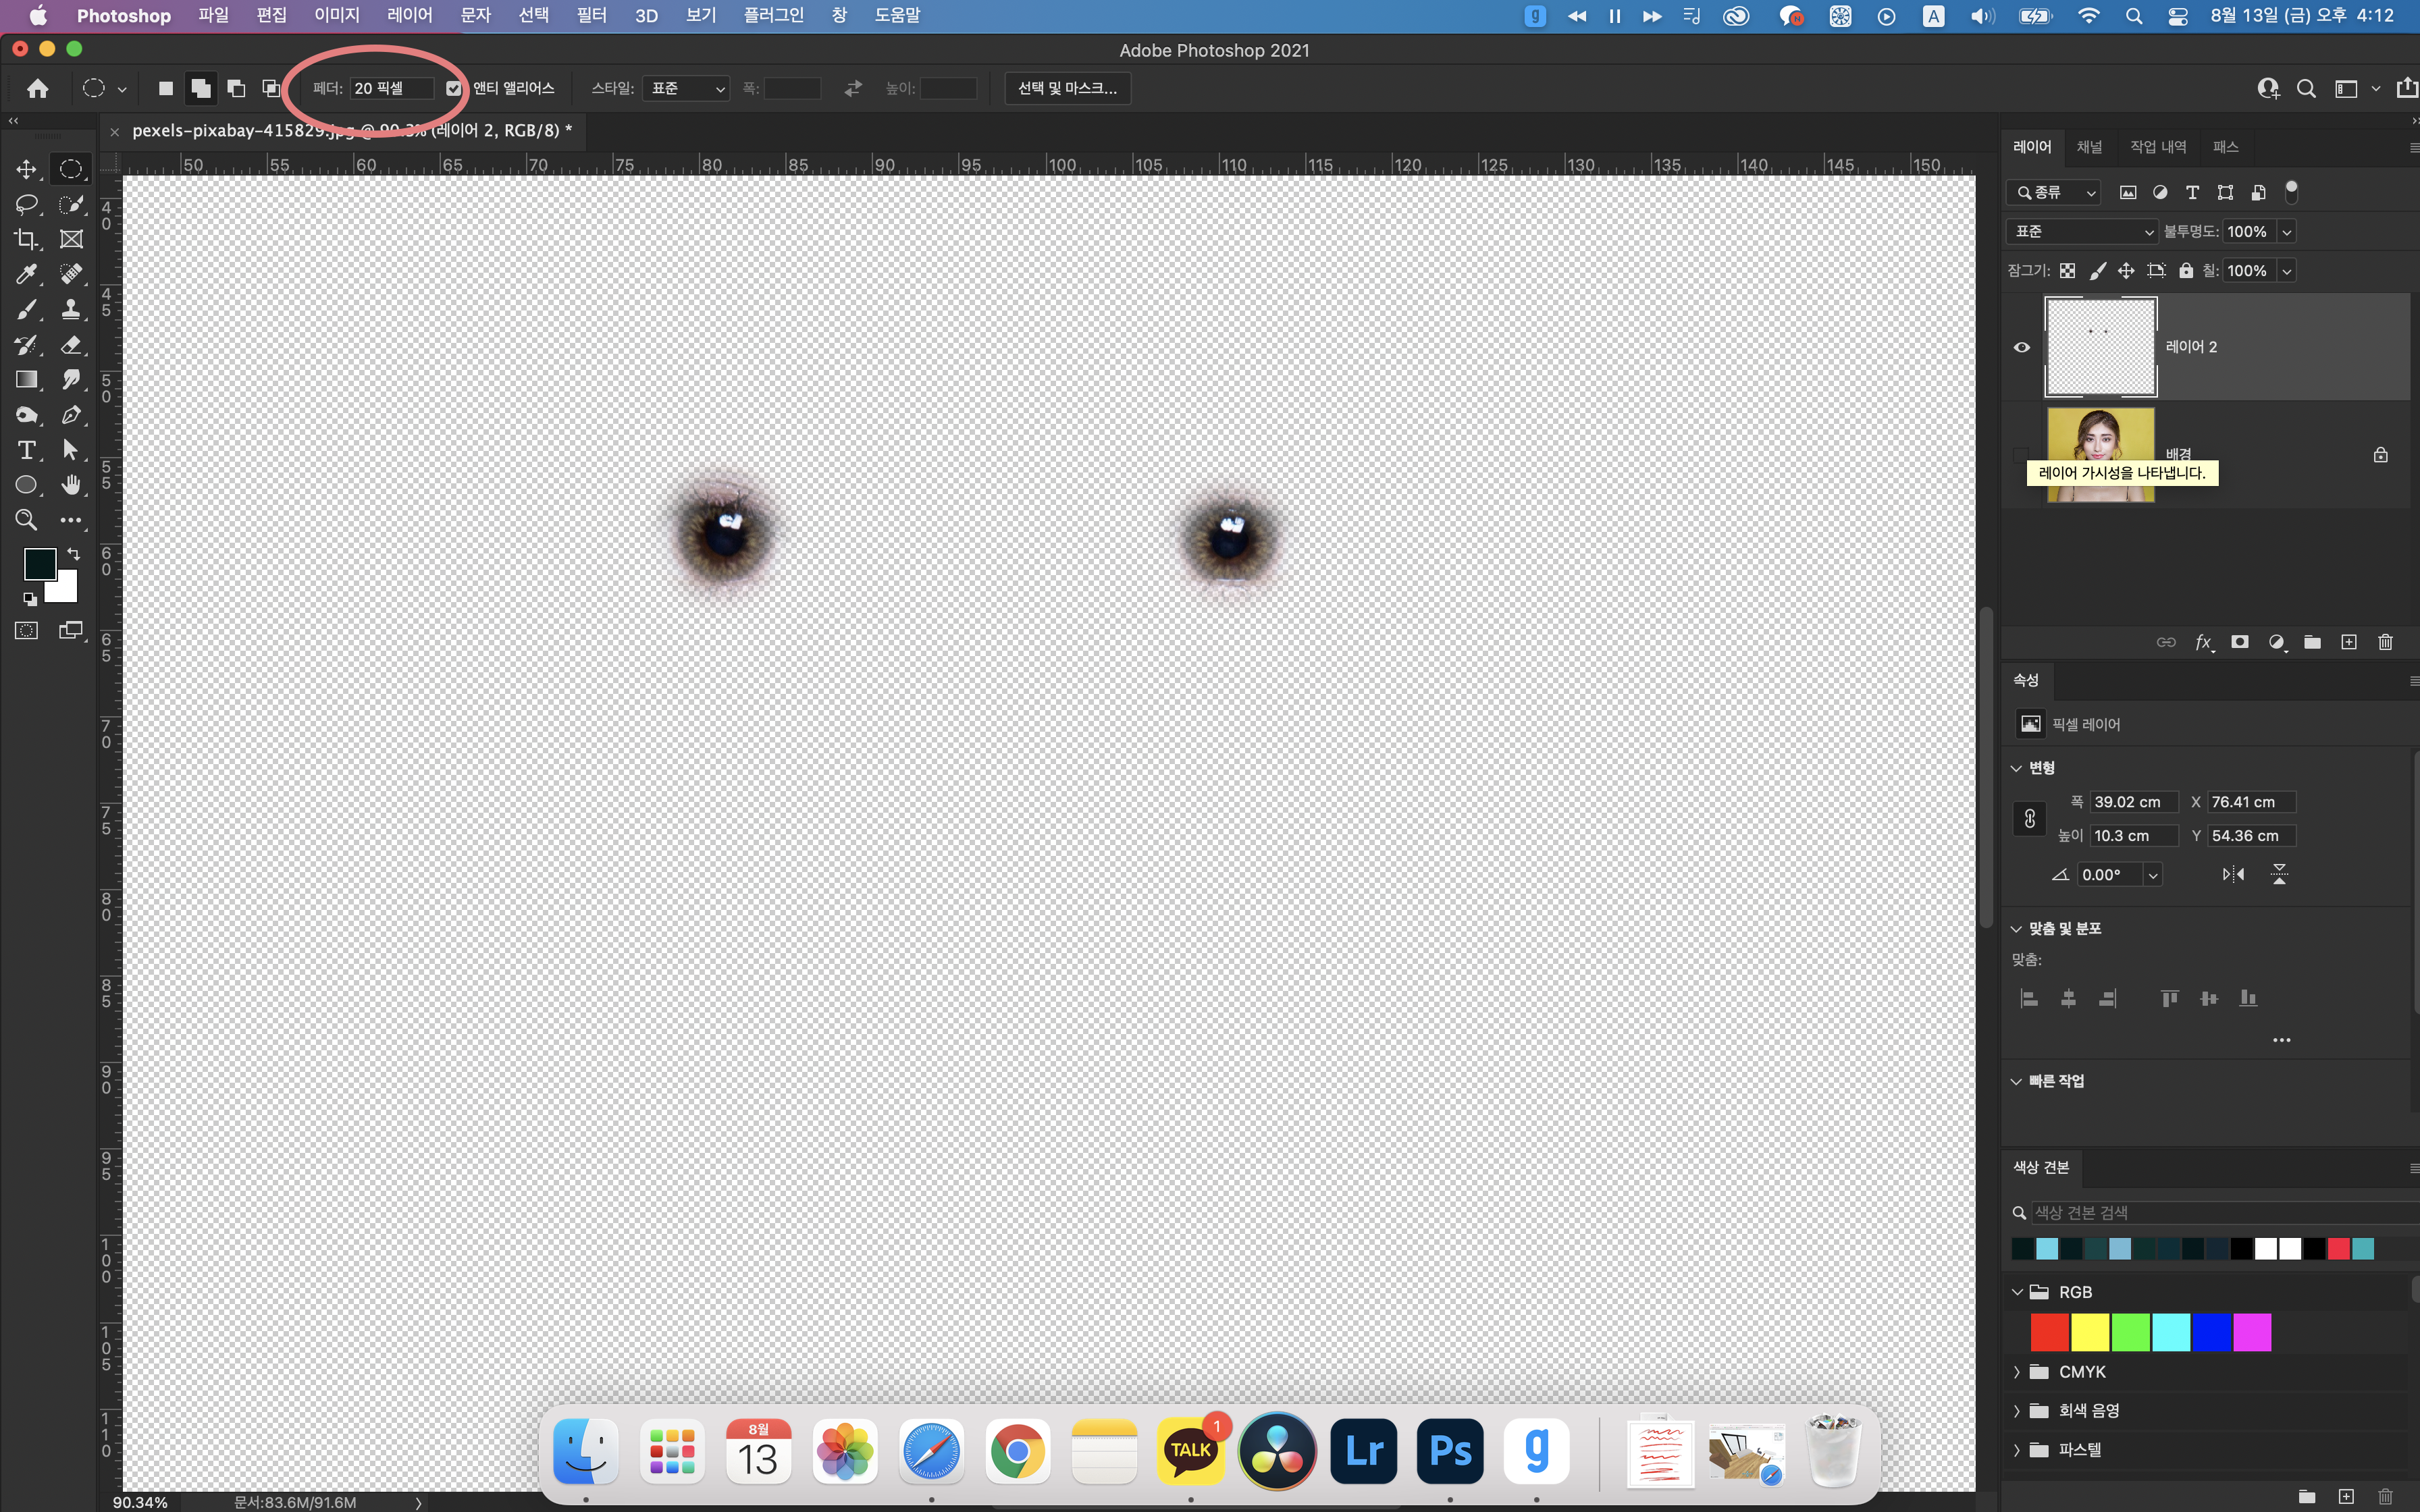Select the Clone Stamp tool
The width and height of the screenshot is (2420, 1512).
click(71, 309)
